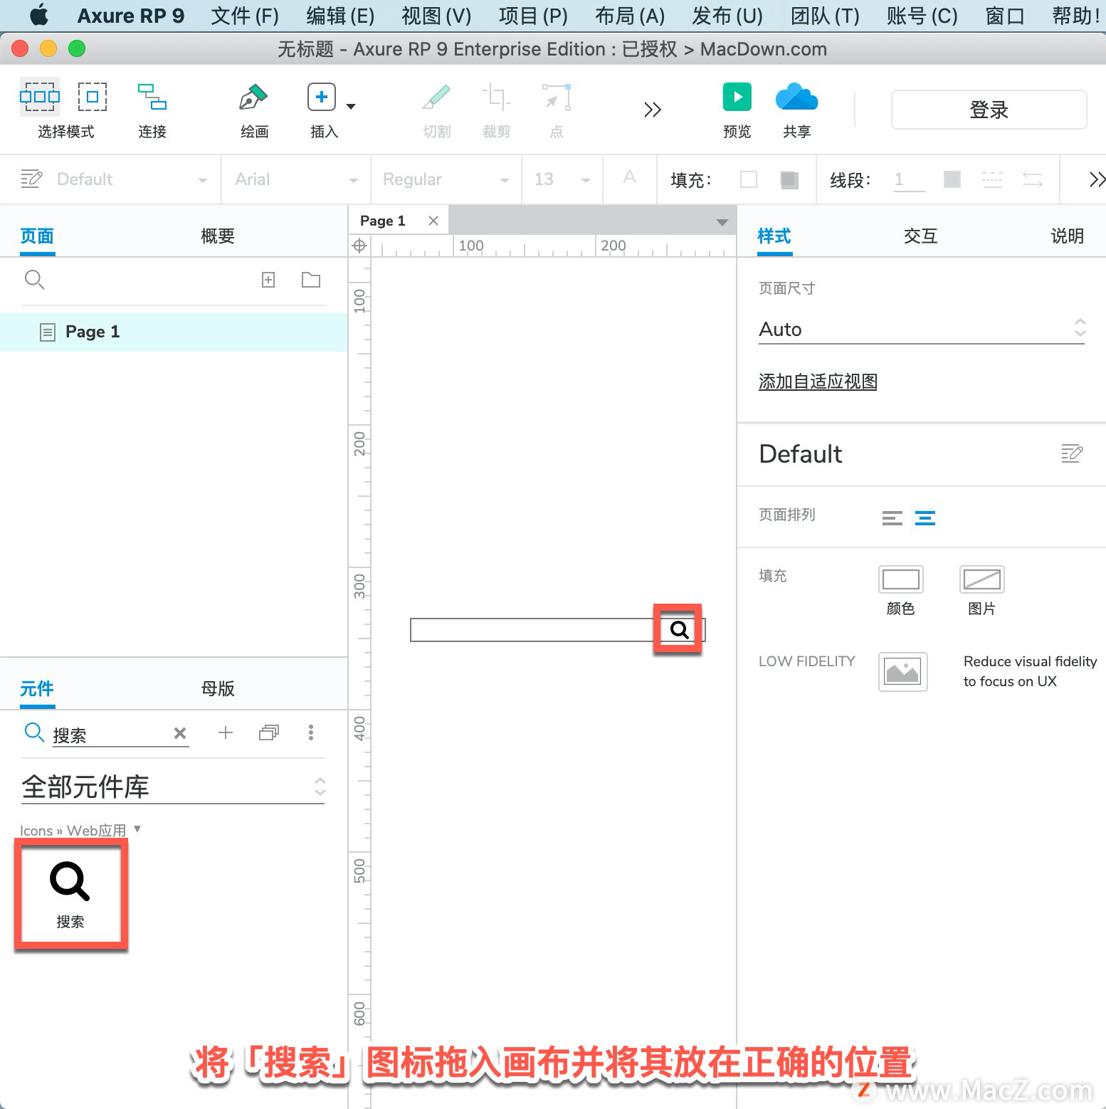Clear the widget search text X
This screenshot has height=1109, width=1106.
pos(180,733)
